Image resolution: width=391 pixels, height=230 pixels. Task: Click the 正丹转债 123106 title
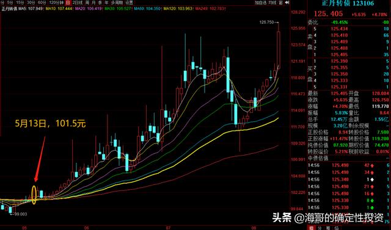click(348, 3)
